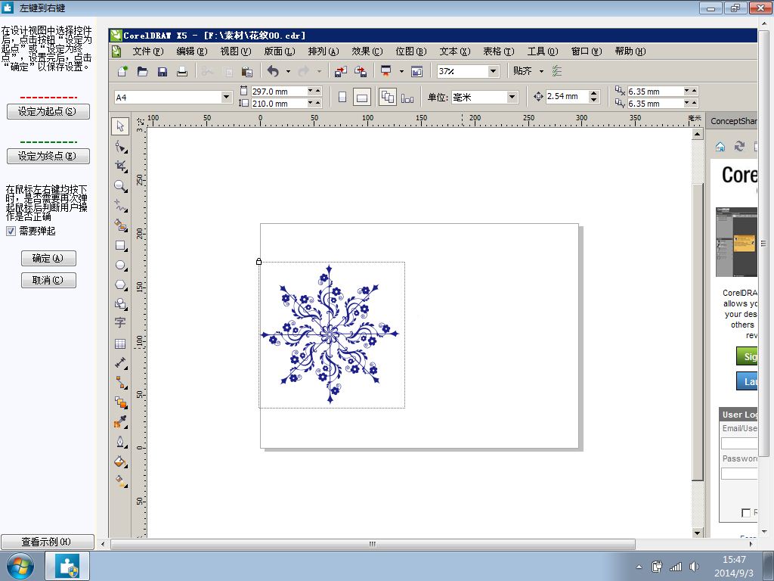This screenshot has width=774, height=581.
Task: Open the undo history dropdown arrow
Action: click(288, 71)
